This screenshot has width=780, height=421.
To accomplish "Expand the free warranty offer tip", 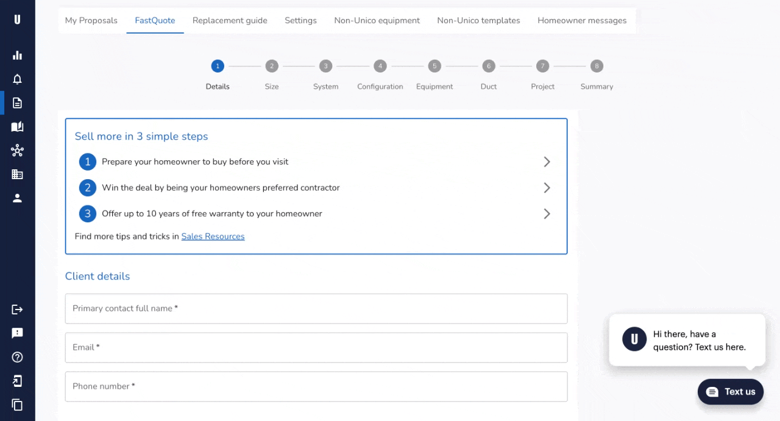I will (547, 213).
